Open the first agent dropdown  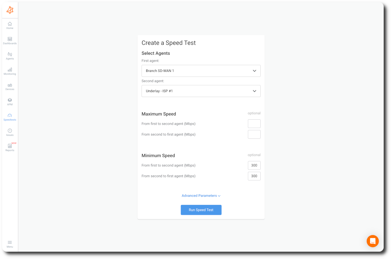tap(201, 71)
